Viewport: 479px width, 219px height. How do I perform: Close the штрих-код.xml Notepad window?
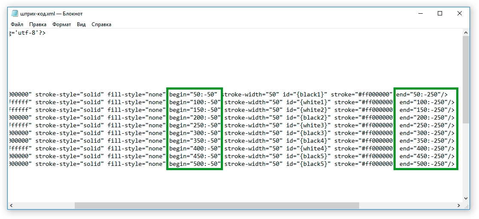click(459, 13)
